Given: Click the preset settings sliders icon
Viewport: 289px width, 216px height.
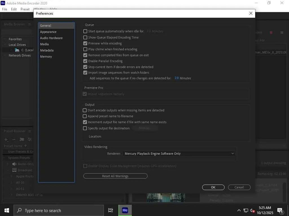Looking at the screenshot, I should pyautogui.click(x=29, y=139).
